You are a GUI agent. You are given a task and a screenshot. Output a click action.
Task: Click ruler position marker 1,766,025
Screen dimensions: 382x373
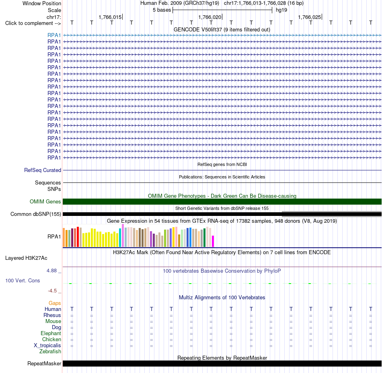tap(310, 17)
